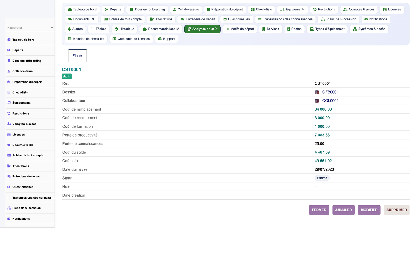Click the Perte de connaissances value 25,00
This screenshot has height=258, width=417.
319,144
